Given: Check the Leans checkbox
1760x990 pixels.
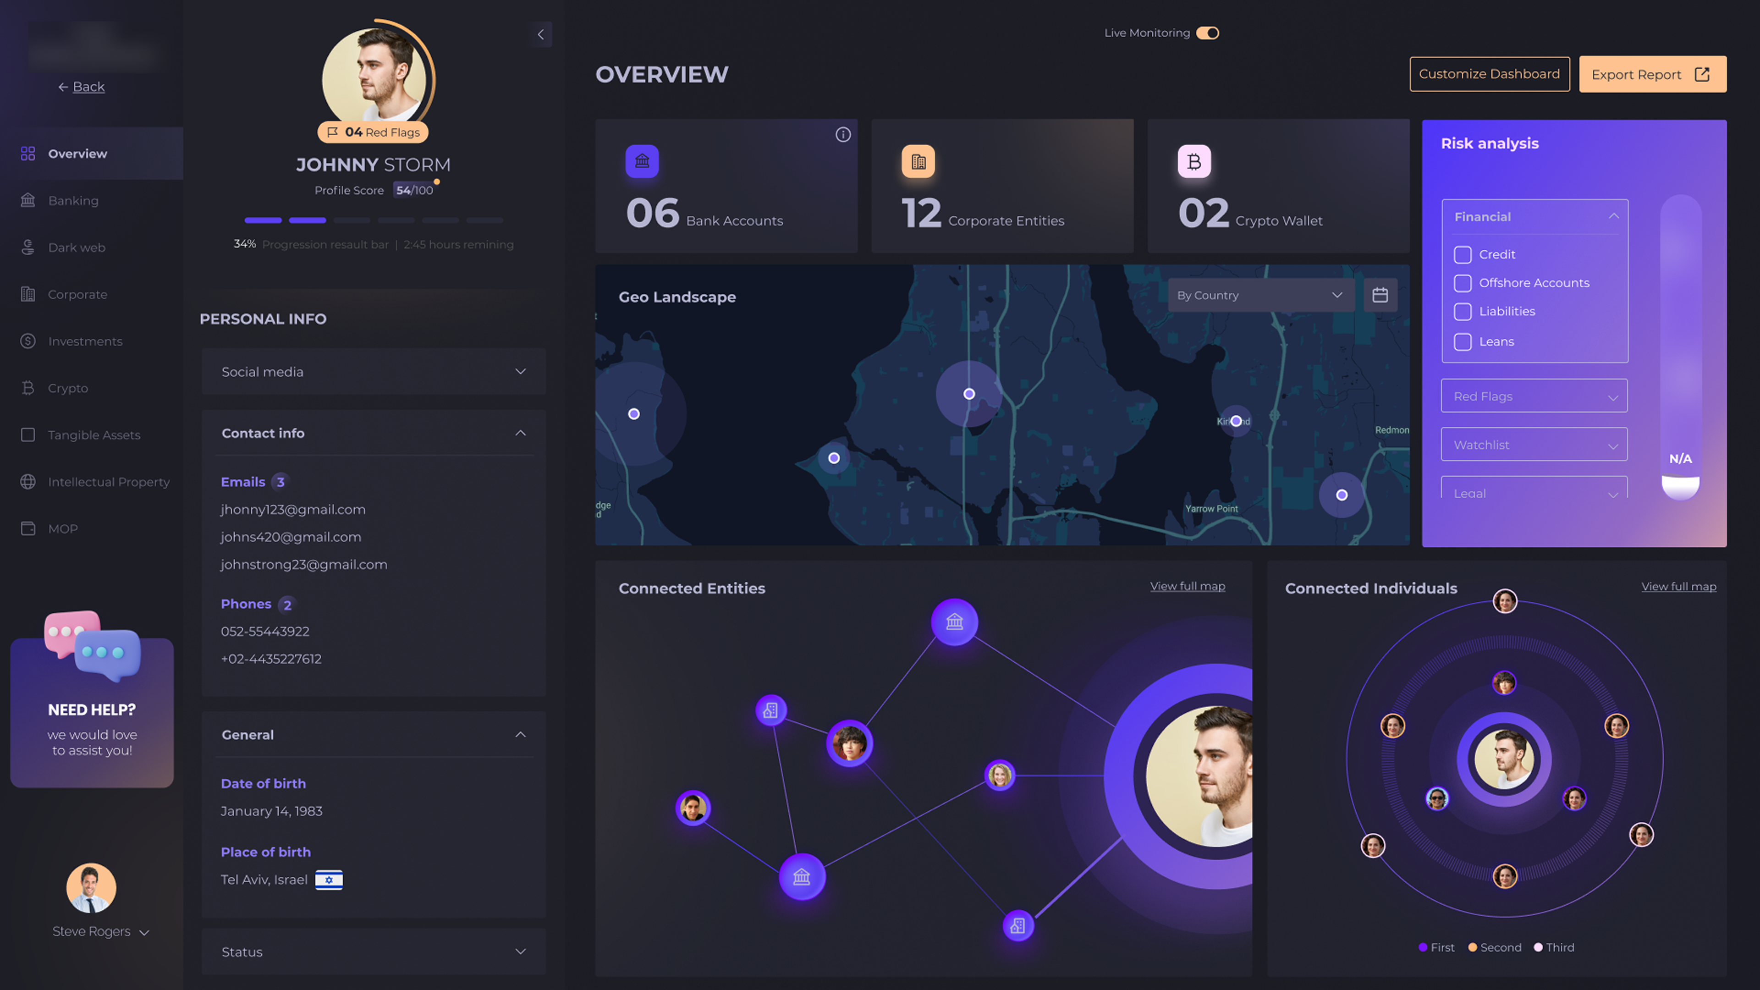Looking at the screenshot, I should (x=1462, y=341).
